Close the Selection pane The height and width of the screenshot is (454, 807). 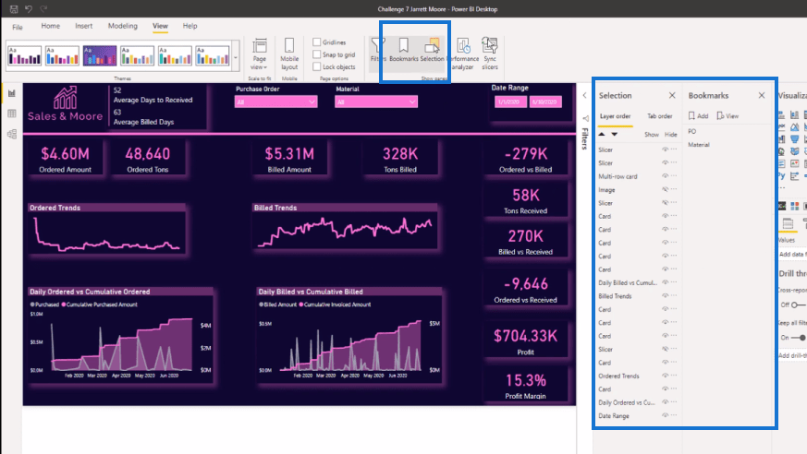tap(672, 96)
